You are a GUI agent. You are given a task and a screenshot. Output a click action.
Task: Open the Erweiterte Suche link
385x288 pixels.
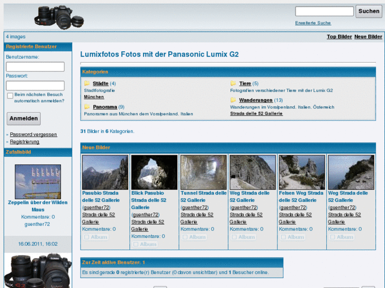point(313,23)
